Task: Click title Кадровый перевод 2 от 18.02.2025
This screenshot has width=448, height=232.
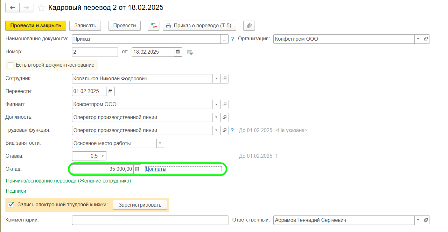Action: pos(106,8)
